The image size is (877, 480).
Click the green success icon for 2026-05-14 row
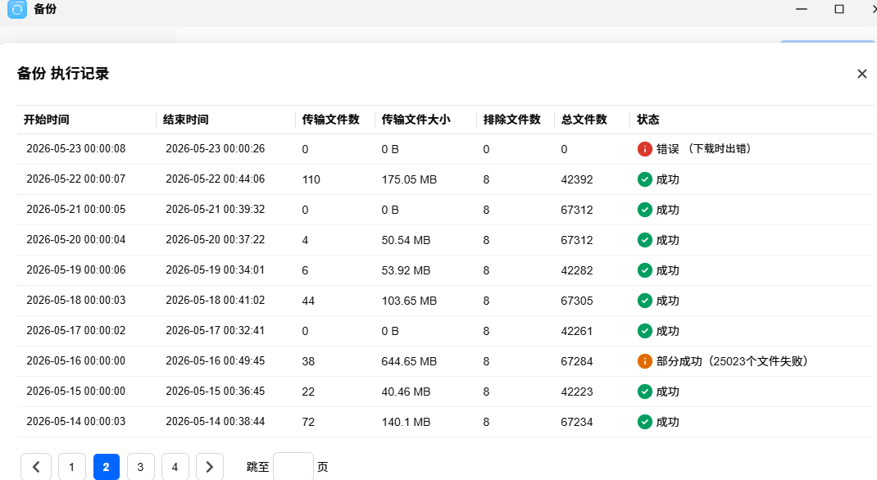[x=644, y=421]
